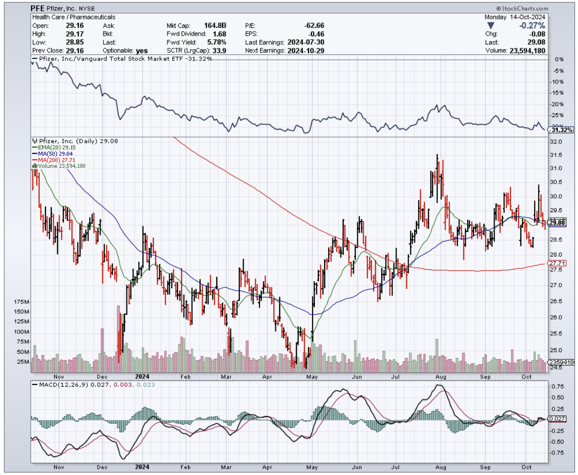Click the 2024 year marker on price chart axis
Viewport: 578px width, 475px height.
point(143,376)
